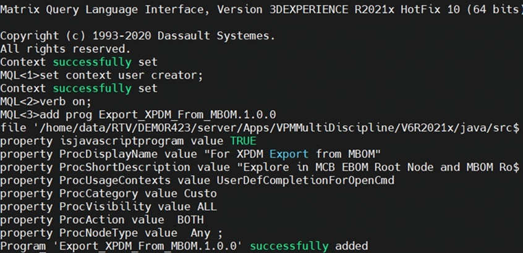
Task: Click the 'All rights reserved.' line
Action: (x=66, y=49)
